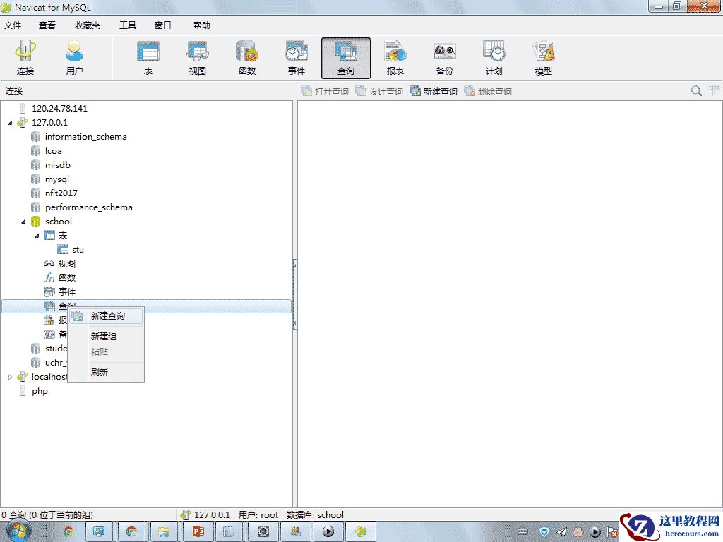The height and width of the screenshot is (542, 723).
Task: Open the 帮助 (Help) menu
Action: tap(201, 25)
